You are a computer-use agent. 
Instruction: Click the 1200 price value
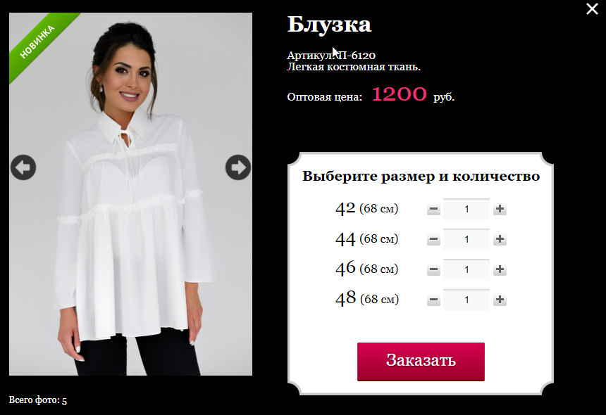pos(400,94)
